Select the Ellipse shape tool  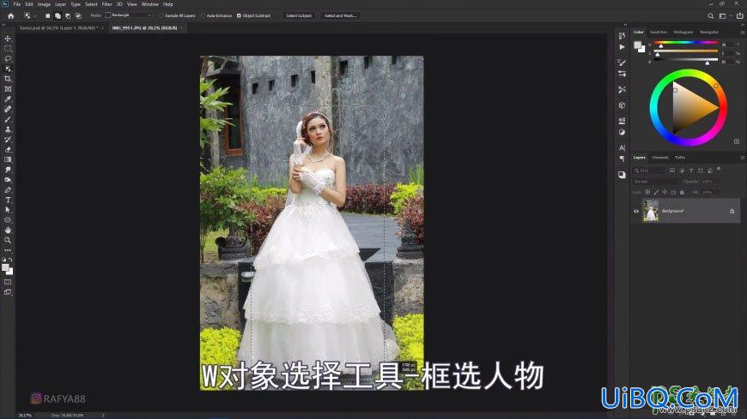click(x=8, y=220)
